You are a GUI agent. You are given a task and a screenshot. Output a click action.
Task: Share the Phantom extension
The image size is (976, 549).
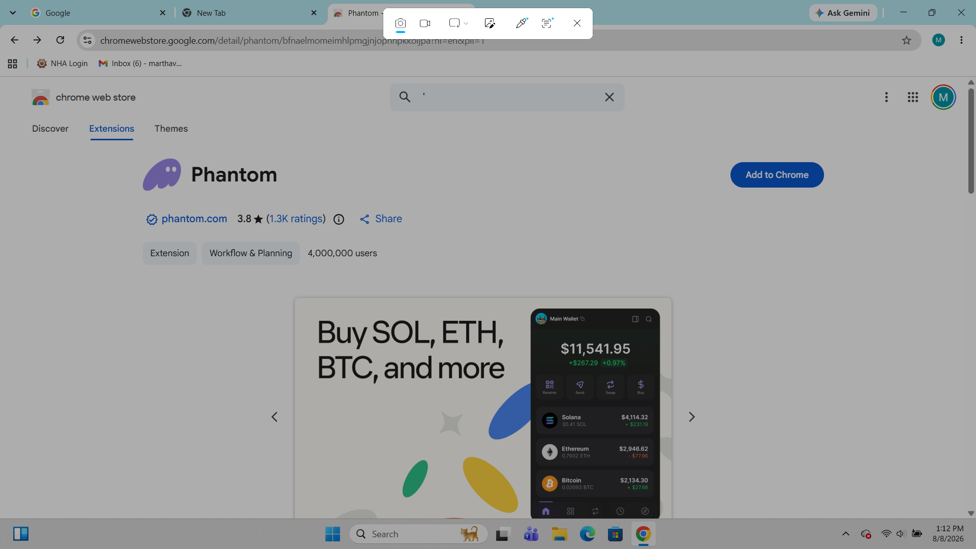point(381,219)
